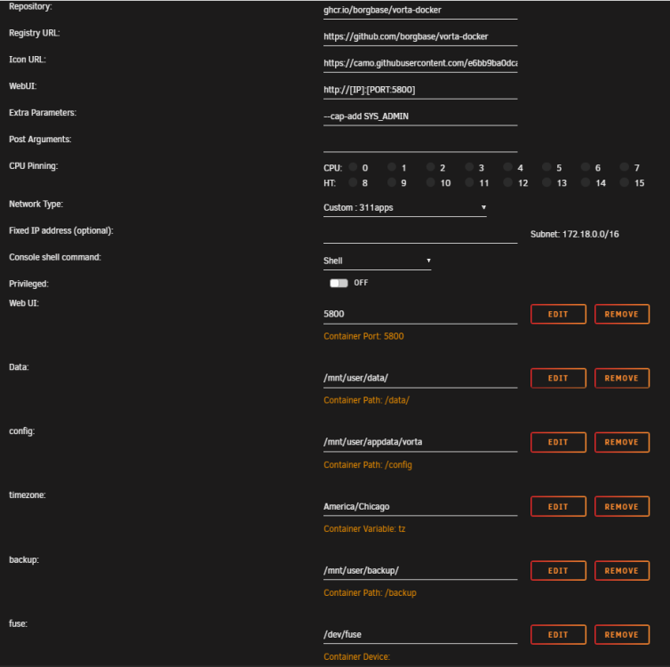Click the 'Container Path: /config' label
Viewport: 670px width, 667px height.
click(368, 465)
